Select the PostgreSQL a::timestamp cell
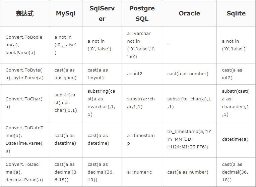This screenshot has width=256, height=187. coord(142,139)
